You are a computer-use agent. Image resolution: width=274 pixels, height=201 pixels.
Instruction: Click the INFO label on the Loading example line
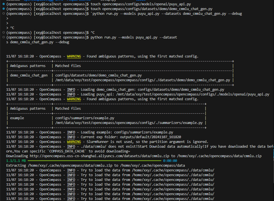71,132
